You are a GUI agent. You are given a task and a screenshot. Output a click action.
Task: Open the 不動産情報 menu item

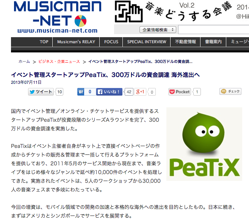[x=185, y=42]
